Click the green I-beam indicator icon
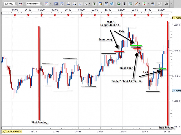The height and width of the screenshot is (135, 181). pos(94,4)
